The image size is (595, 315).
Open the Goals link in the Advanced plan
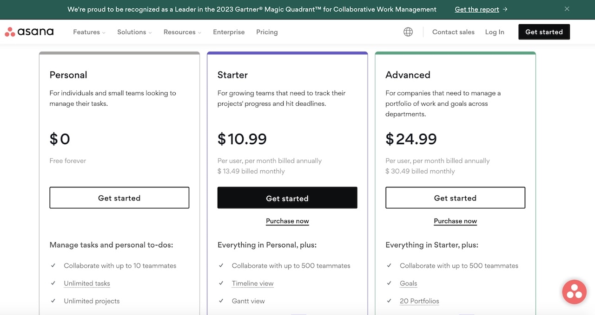pyautogui.click(x=408, y=283)
